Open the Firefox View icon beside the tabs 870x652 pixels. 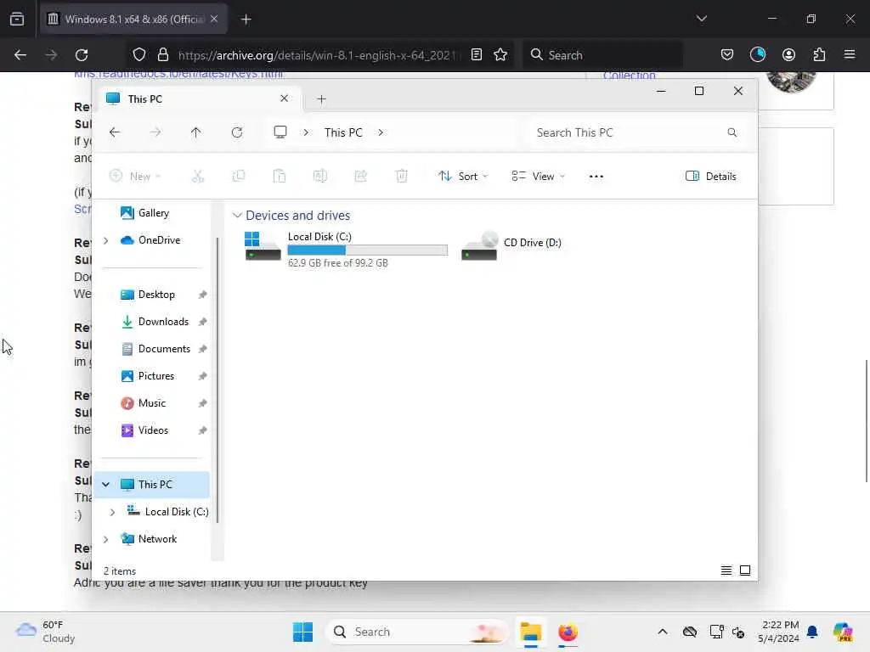pyautogui.click(x=17, y=20)
